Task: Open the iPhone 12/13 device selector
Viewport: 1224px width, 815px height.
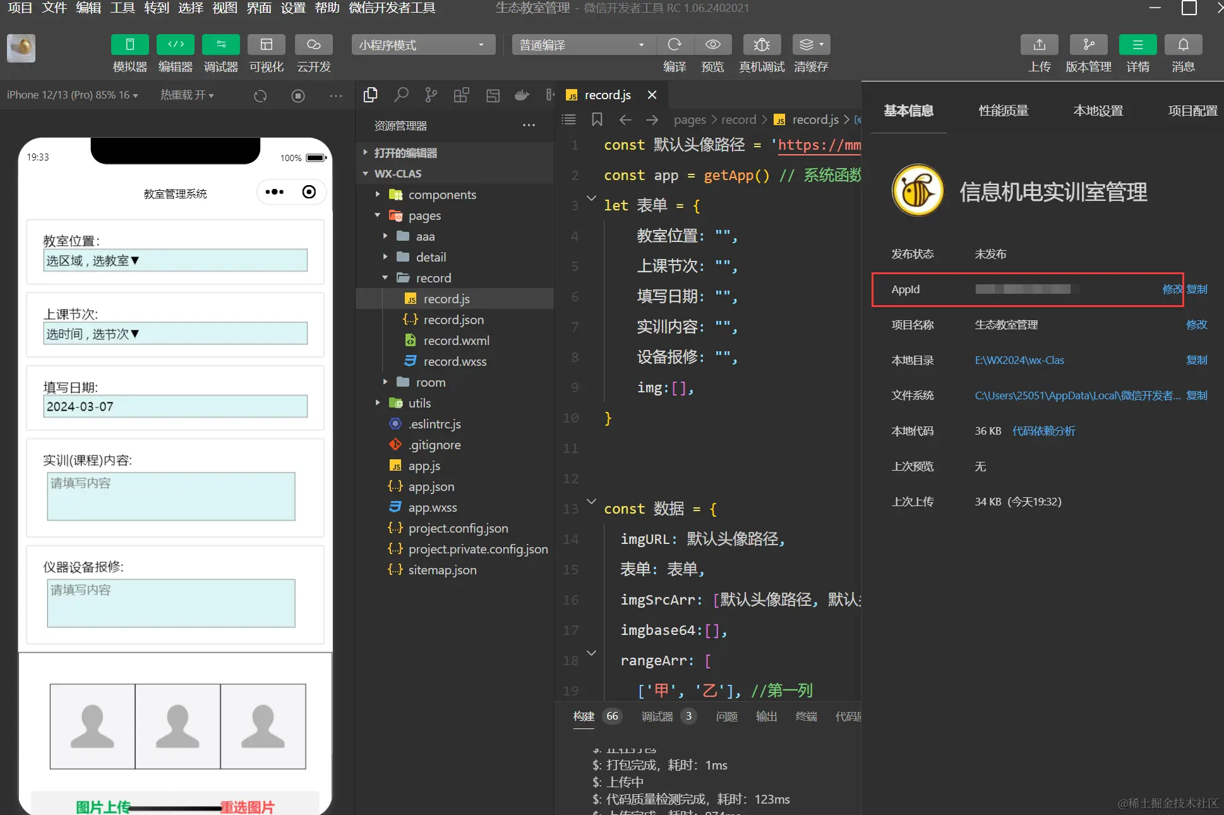Action: 73,95
